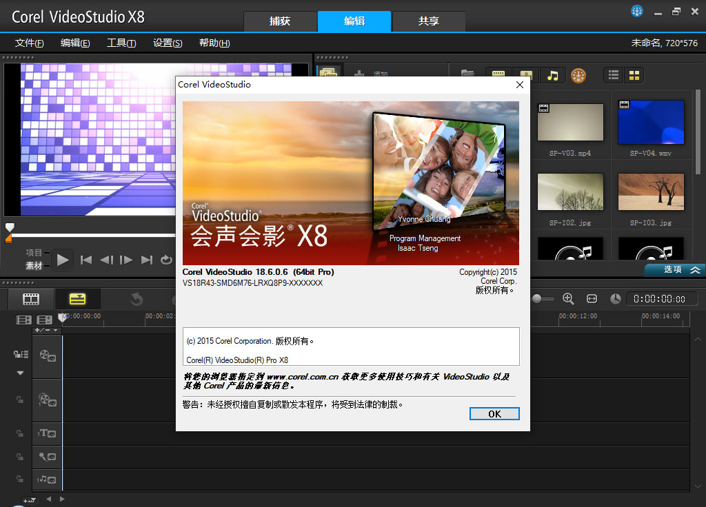Open the 文件(F) menu
The height and width of the screenshot is (507, 706).
29,43
